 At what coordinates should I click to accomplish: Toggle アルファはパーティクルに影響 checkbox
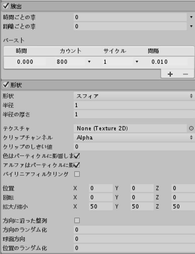click(77, 165)
